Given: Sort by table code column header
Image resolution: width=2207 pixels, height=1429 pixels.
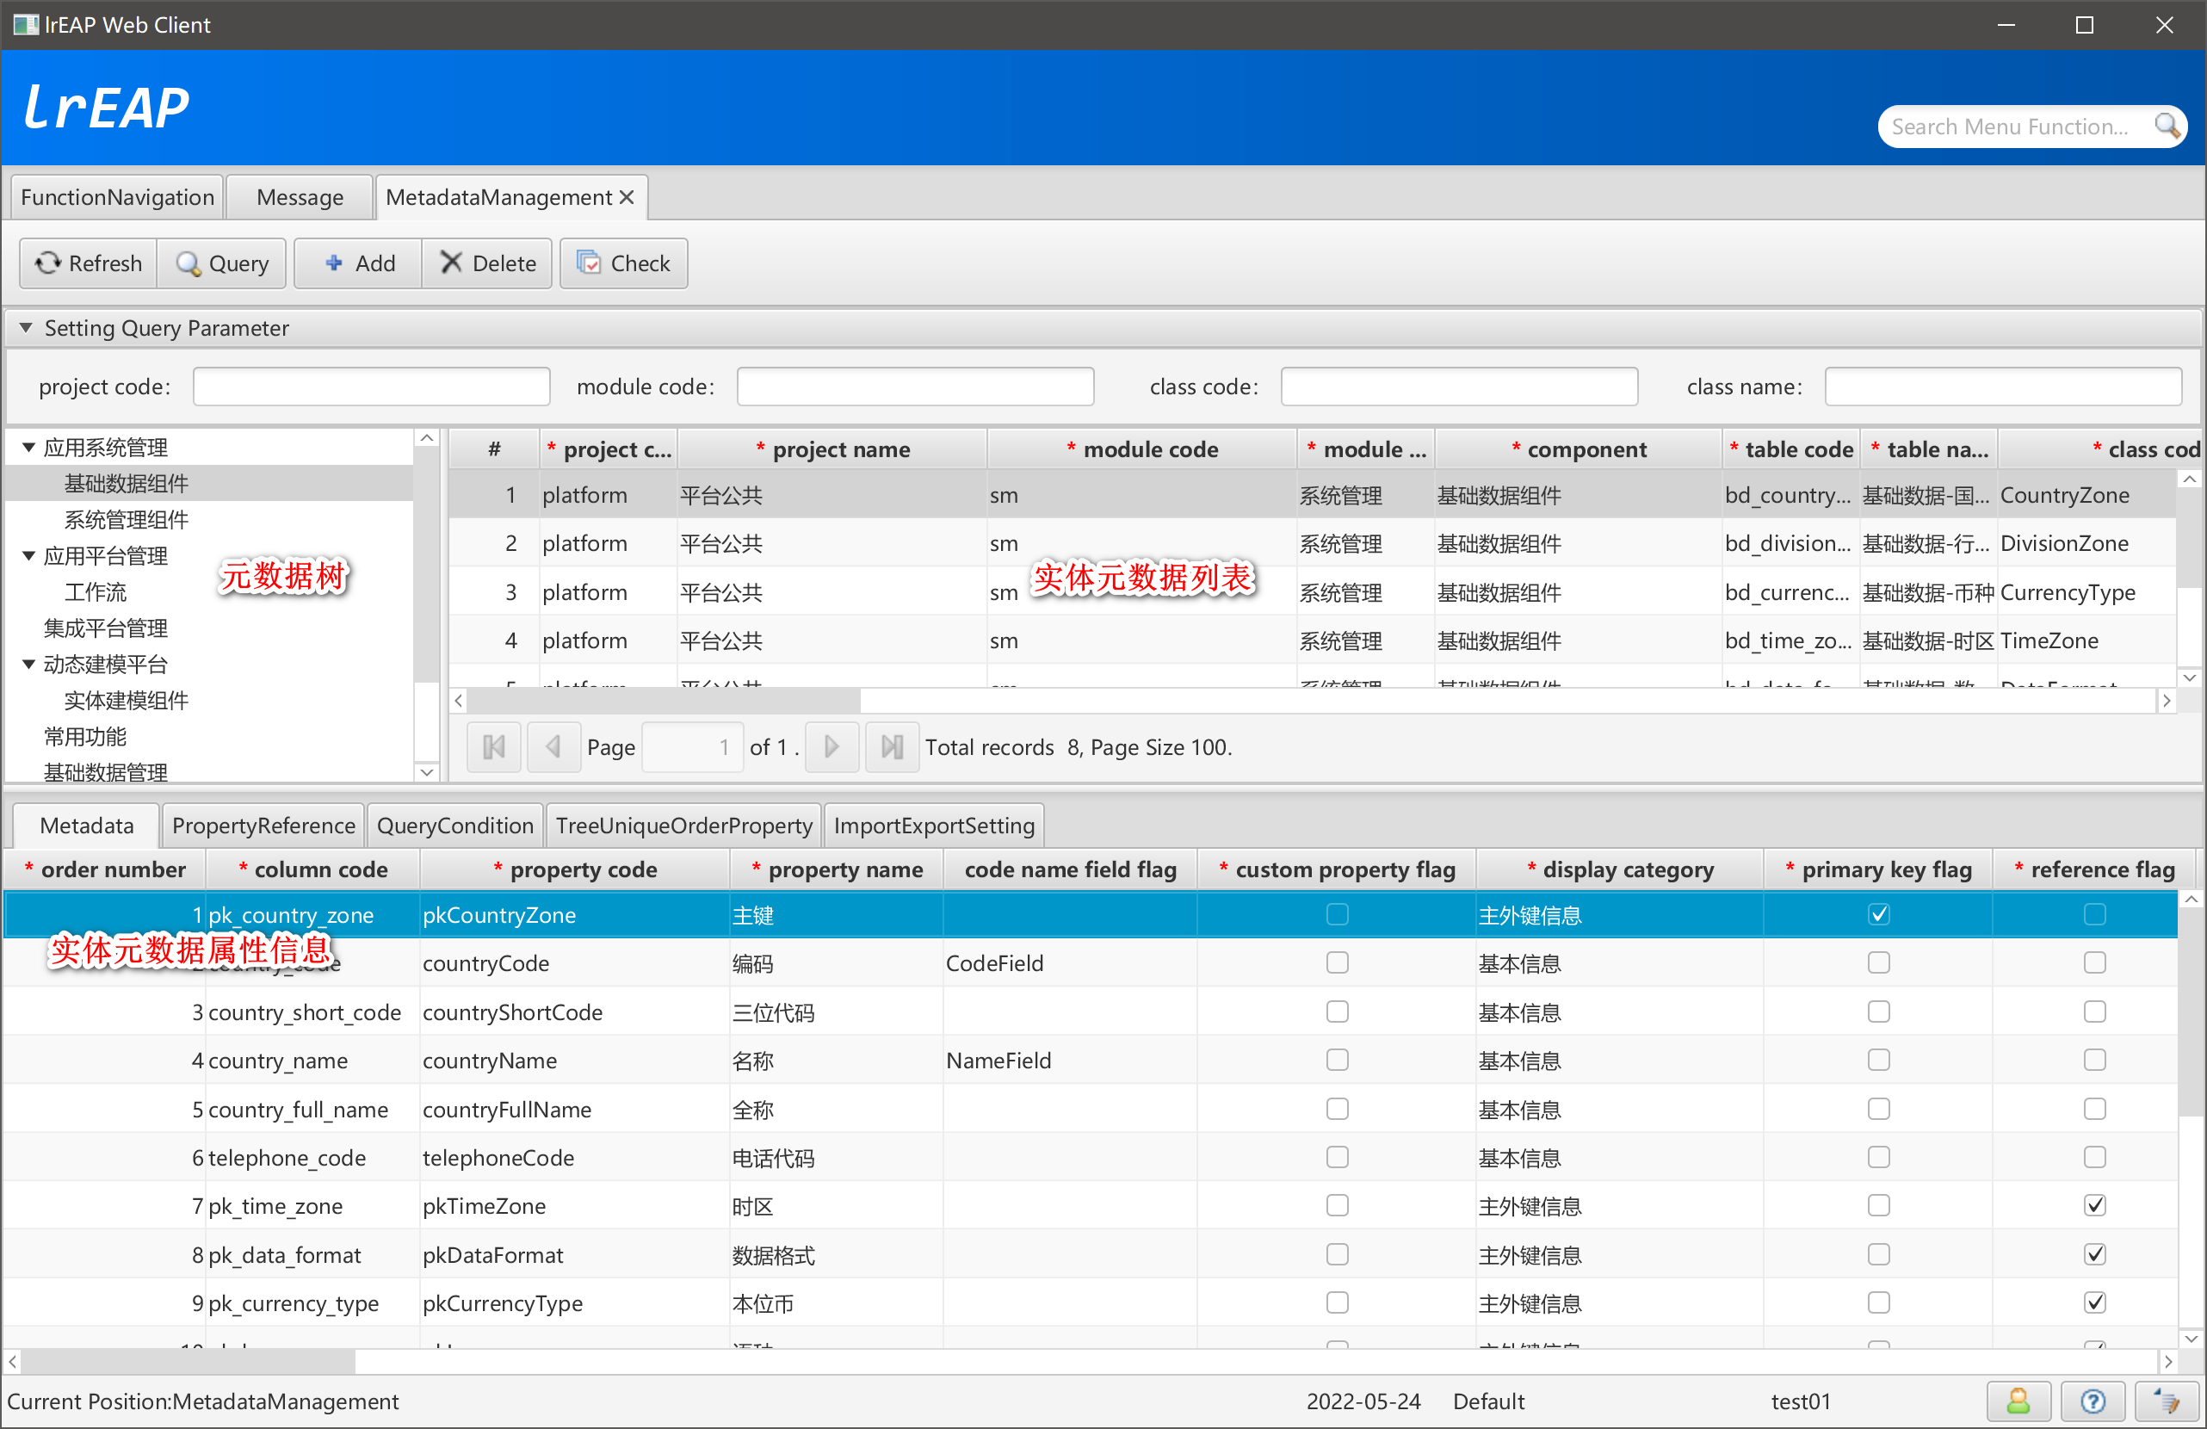Looking at the screenshot, I should [1790, 449].
